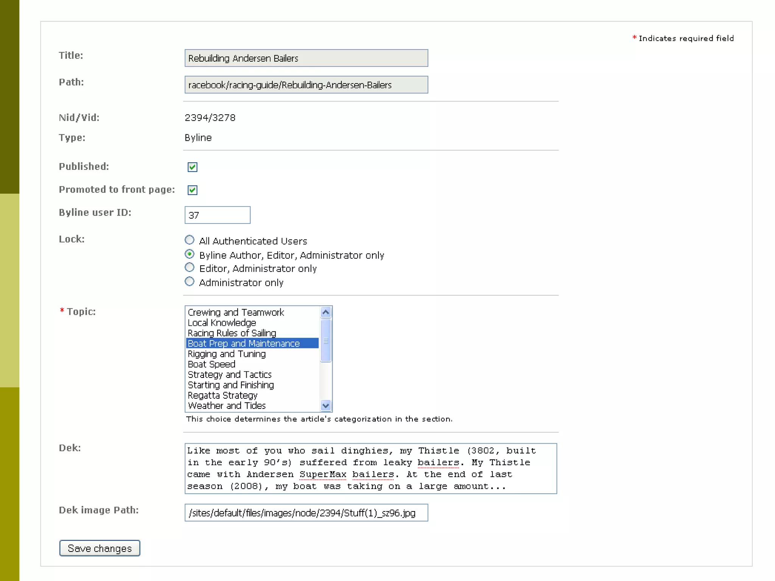Click the Byline user ID field

click(217, 215)
